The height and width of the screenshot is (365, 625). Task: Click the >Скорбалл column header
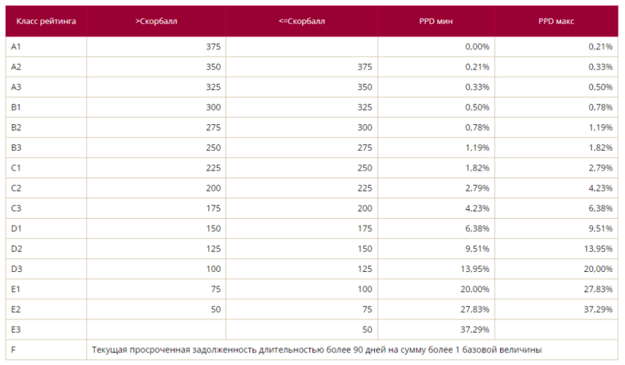click(x=156, y=21)
